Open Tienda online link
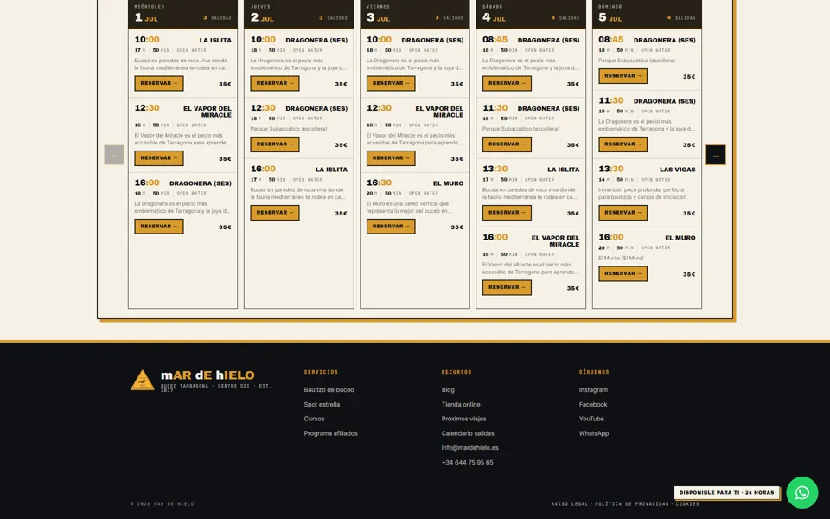 (x=461, y=405)
